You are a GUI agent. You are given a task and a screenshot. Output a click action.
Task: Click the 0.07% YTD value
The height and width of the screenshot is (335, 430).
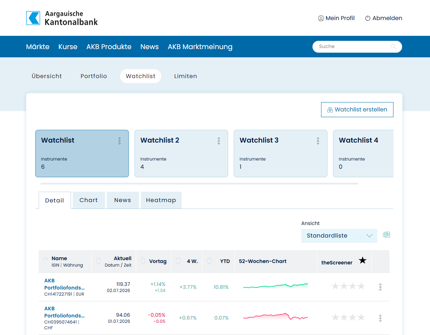[x=221, y=318]
